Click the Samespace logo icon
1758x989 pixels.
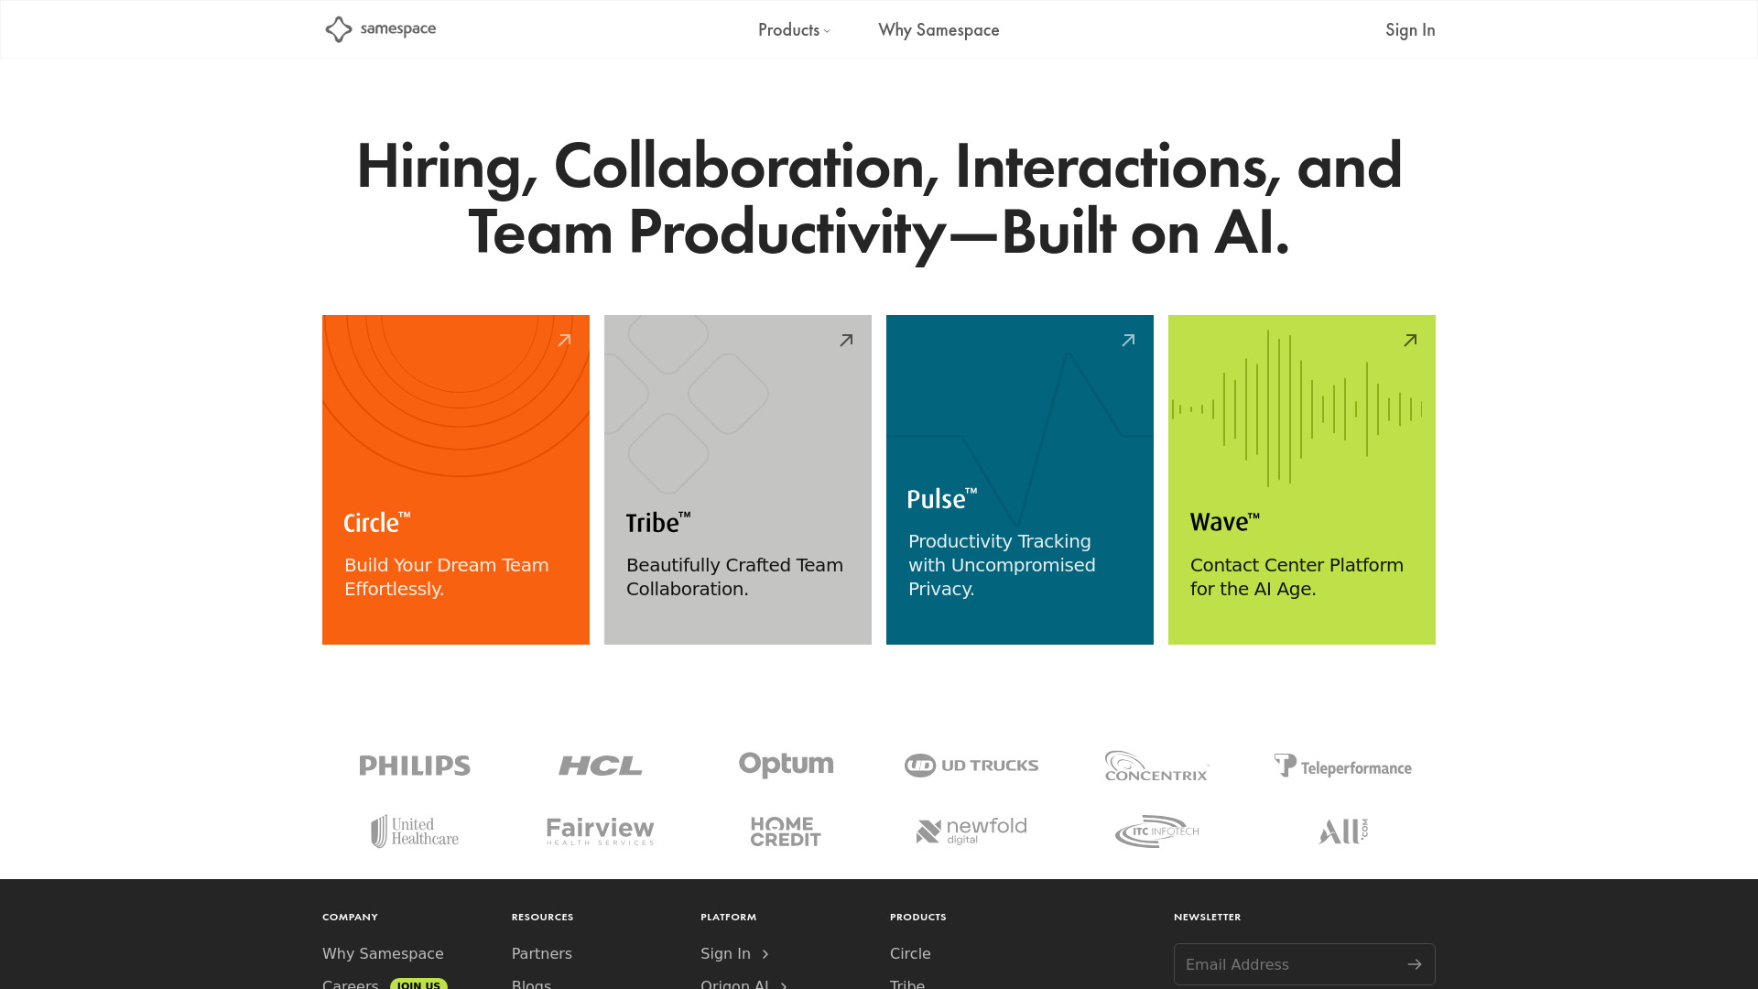point(337,29)
